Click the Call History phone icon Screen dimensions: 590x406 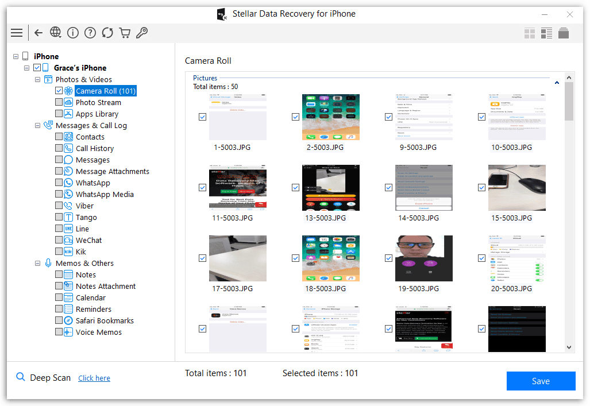click(68, 148)
